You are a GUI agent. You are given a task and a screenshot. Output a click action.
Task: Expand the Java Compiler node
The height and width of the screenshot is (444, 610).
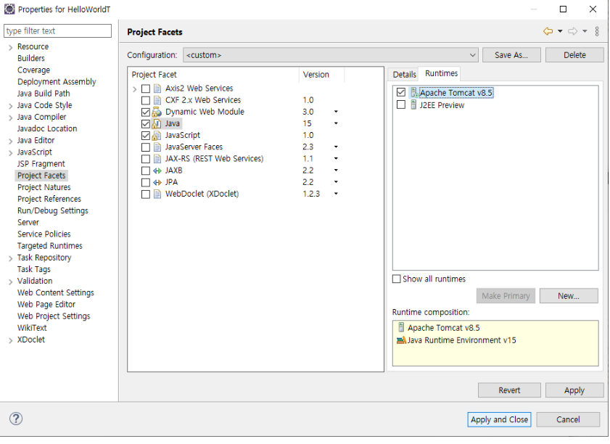tap(10, 118)
